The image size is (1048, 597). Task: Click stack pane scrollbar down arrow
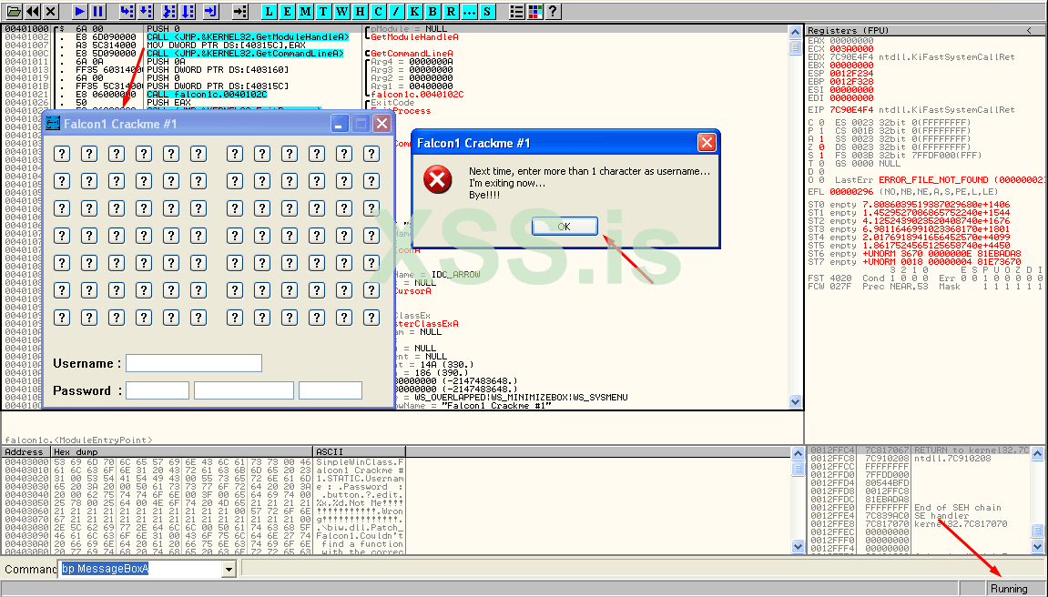coord(1037,546)
